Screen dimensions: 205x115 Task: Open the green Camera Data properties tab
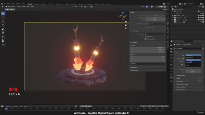(x=171, y=77)
